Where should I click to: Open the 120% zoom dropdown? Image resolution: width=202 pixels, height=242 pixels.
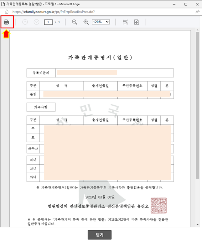pyautogui.click(x=101, y=22)
